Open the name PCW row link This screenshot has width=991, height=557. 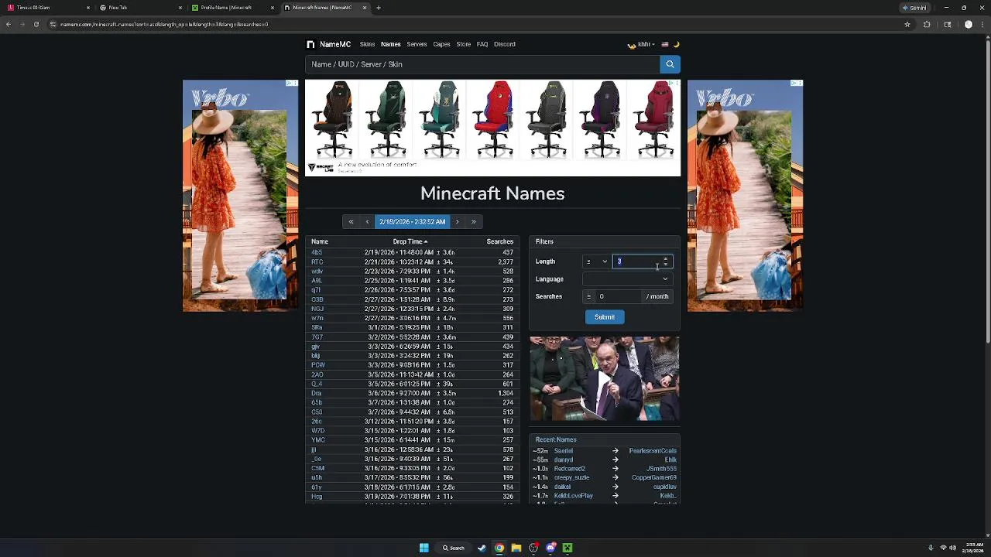click(317, 365)
